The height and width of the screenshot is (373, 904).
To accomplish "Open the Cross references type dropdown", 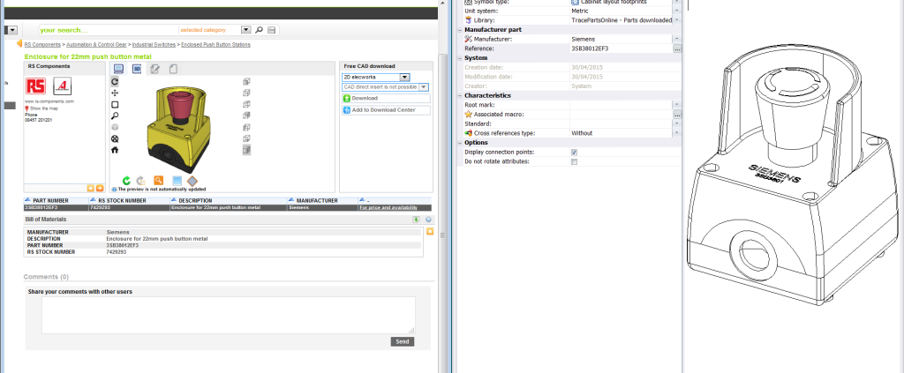I will [x=677, y=133].
